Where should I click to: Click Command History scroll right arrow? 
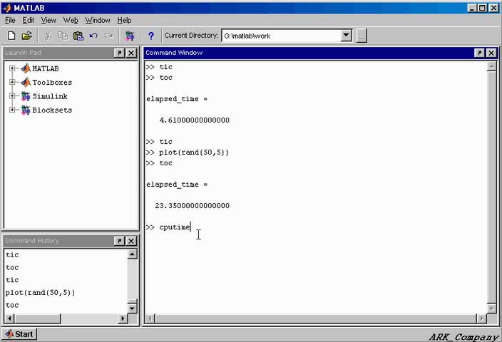pos(123,318)
